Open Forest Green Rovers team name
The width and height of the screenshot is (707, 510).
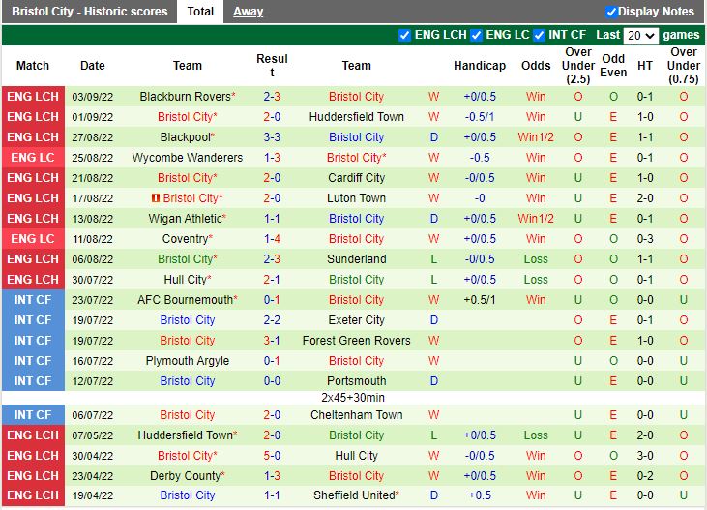pos(356,341)
